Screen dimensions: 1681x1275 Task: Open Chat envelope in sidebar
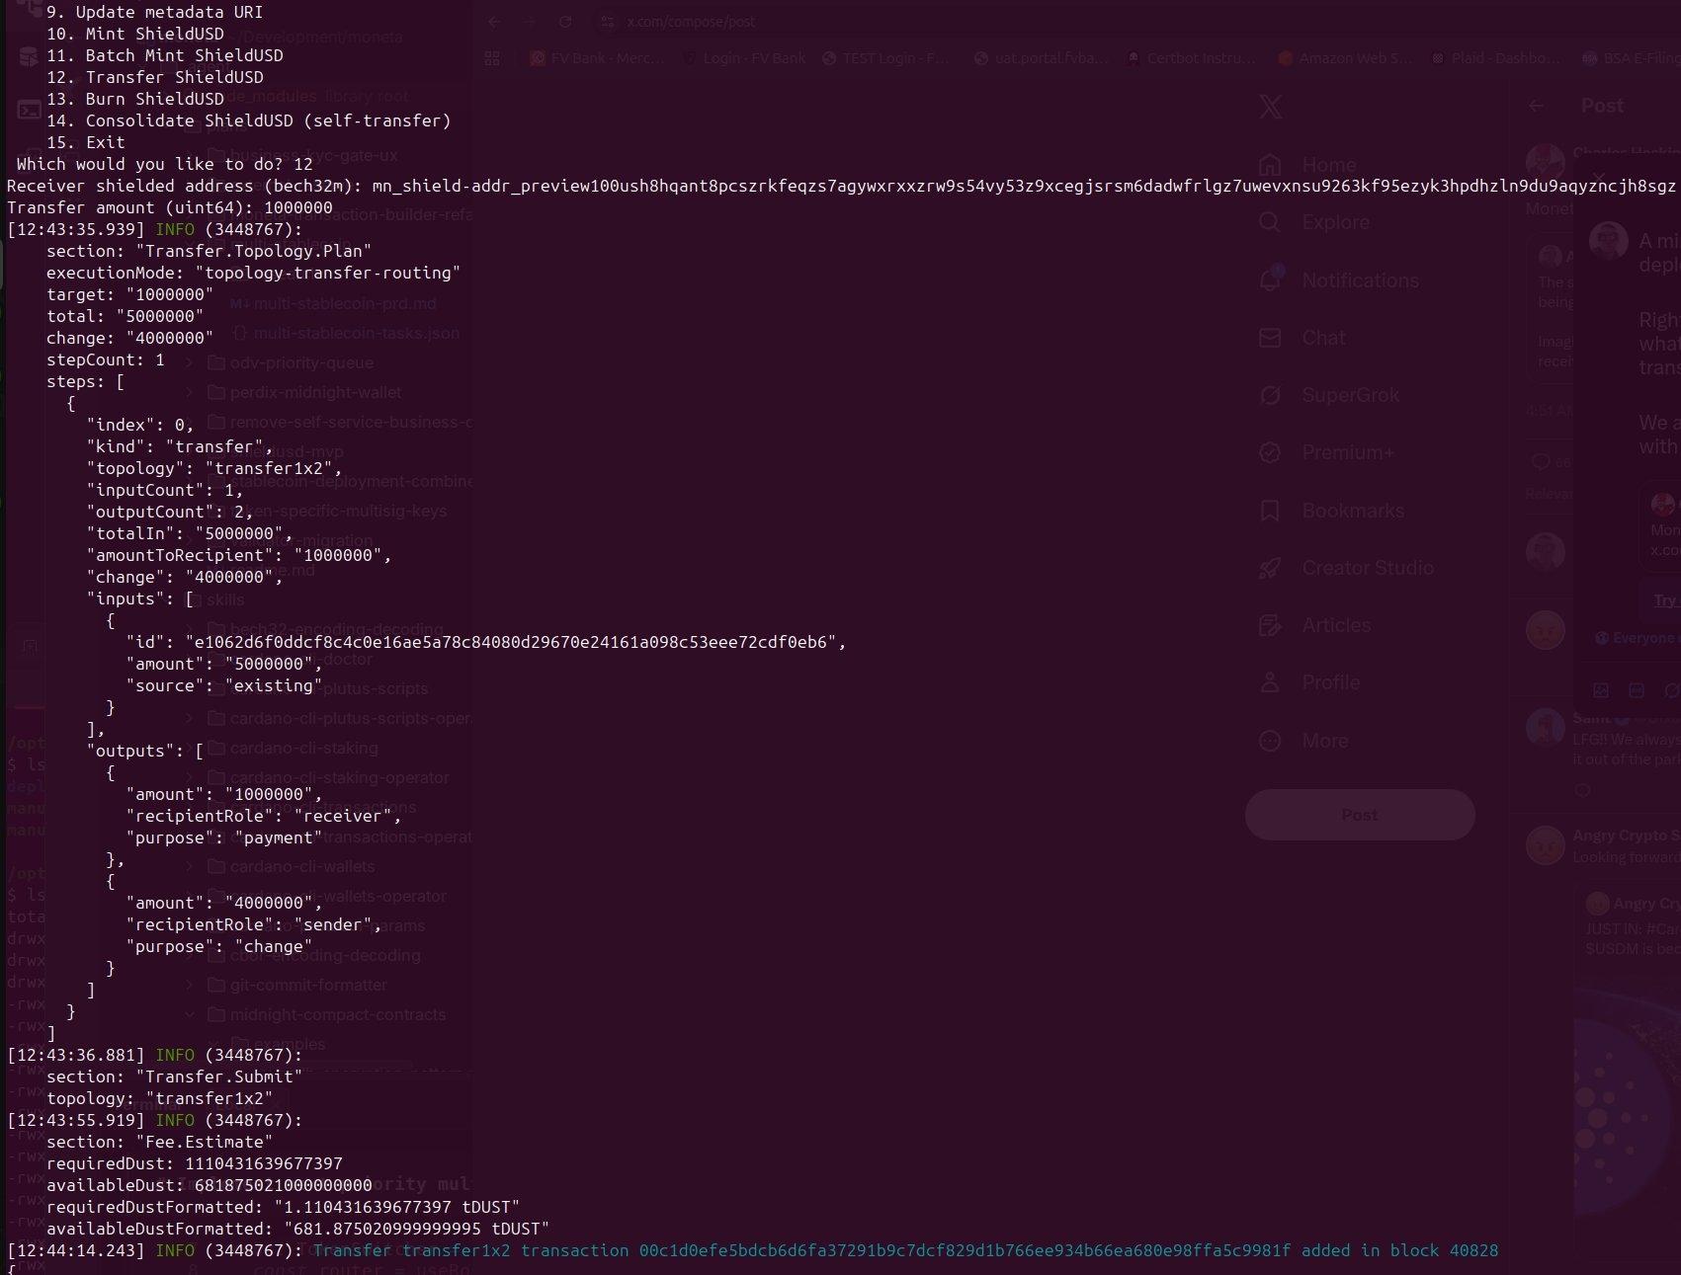click(1271, 338)
